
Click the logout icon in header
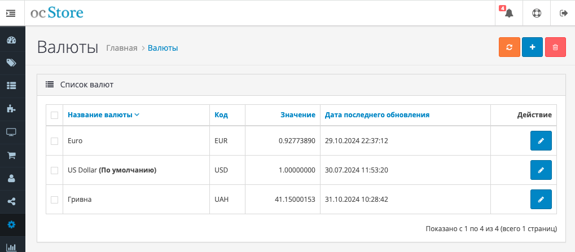(563, 13)
